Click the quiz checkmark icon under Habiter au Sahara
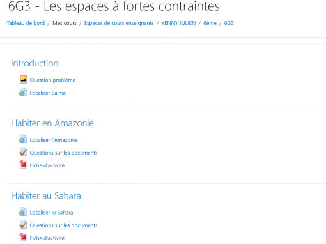Image resolution: width=326 pixels, height=244 pixels. point(23,225)
